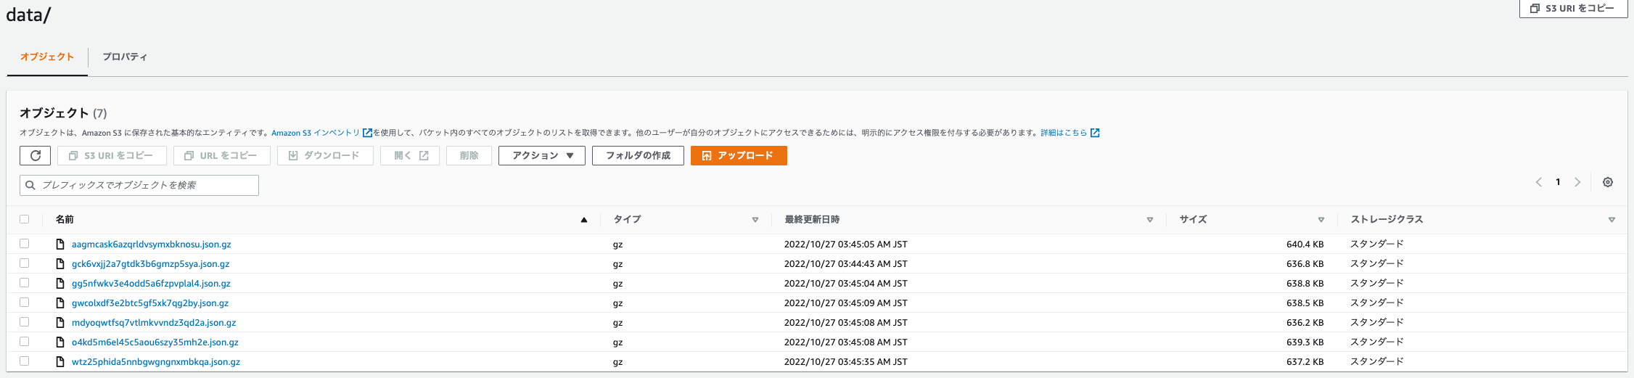Screen dimensions: 1634x378
Task: Sort by タイプ column arrow
Action: click(x=755, y=220)
